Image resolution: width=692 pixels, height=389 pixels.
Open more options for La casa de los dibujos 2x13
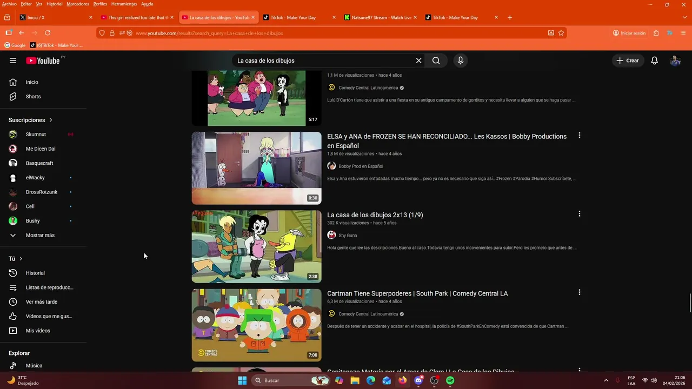[x=579, y=214]
